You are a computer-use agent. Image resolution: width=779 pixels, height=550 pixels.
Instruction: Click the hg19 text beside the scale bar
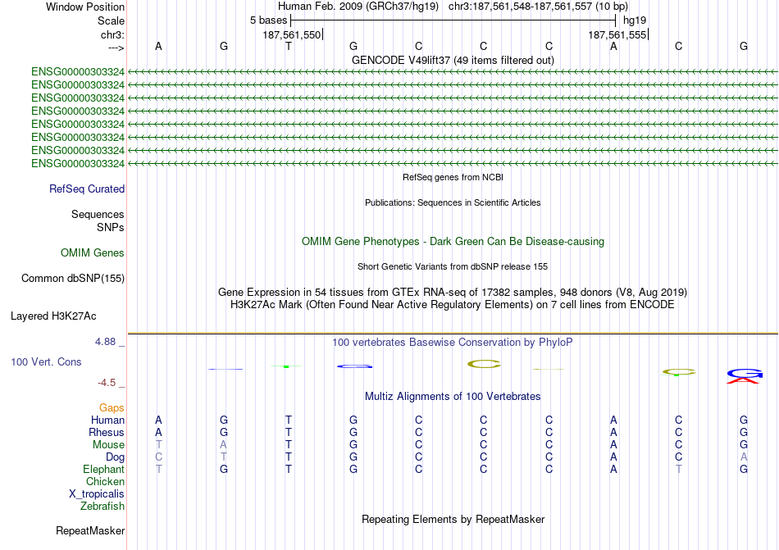(x=635, y=20)
